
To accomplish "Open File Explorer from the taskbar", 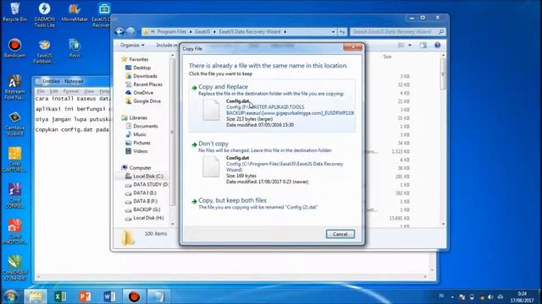I will click(36, 296).
